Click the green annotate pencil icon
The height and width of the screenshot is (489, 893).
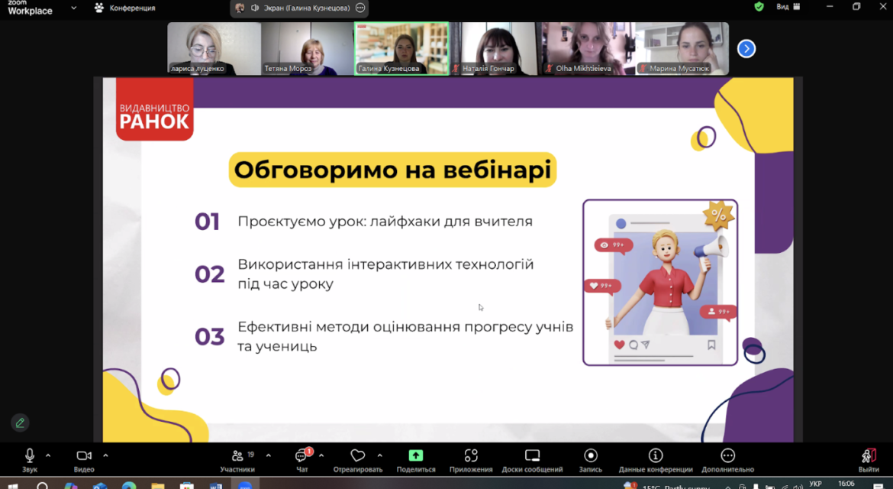[20, 423]
